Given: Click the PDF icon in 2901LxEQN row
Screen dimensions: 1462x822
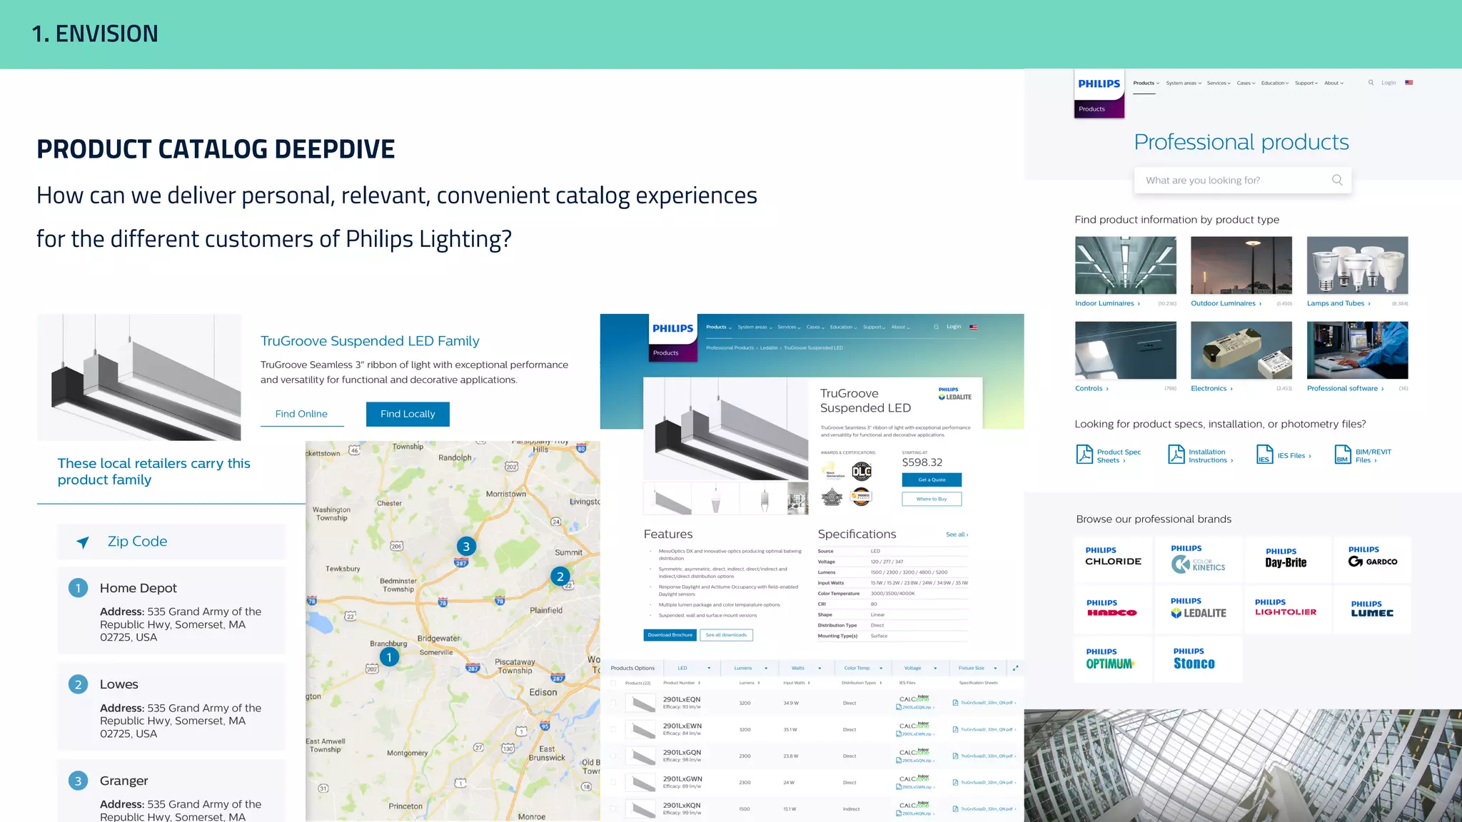Looking at the screenshot, I should click(x=955, y=703).
